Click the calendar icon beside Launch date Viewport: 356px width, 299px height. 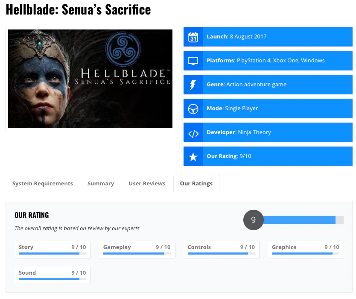[193, 37]
